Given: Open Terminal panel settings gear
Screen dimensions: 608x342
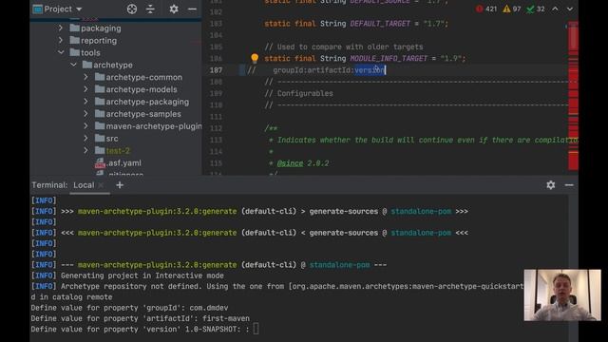Looking at the screenshot, I should pos(551,185).
